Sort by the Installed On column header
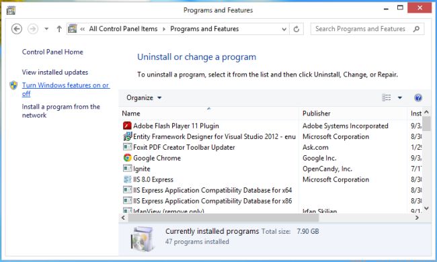437x262 pixels. click(x=415, y=114)
